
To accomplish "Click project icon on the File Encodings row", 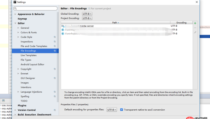I will (55, 51).
